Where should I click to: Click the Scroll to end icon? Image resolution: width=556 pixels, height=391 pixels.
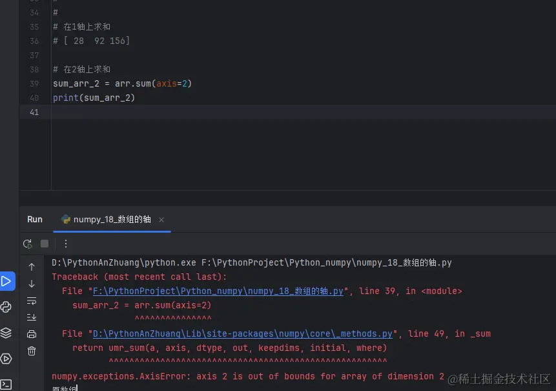(x=32, y=317)
